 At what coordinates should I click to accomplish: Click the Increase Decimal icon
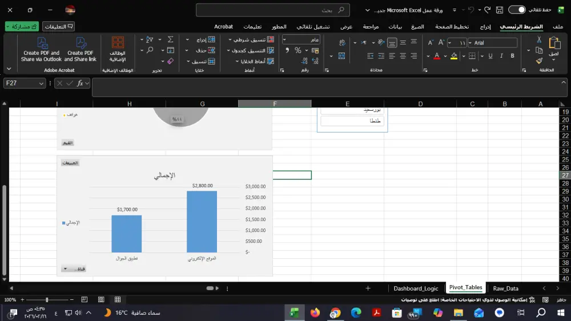(x=315, y=61)
